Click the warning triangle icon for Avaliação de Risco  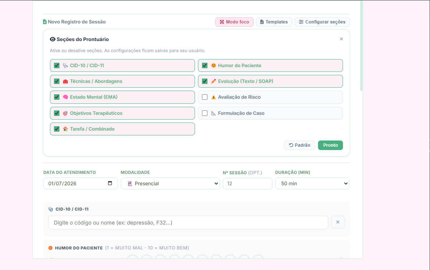coord(213,97)
